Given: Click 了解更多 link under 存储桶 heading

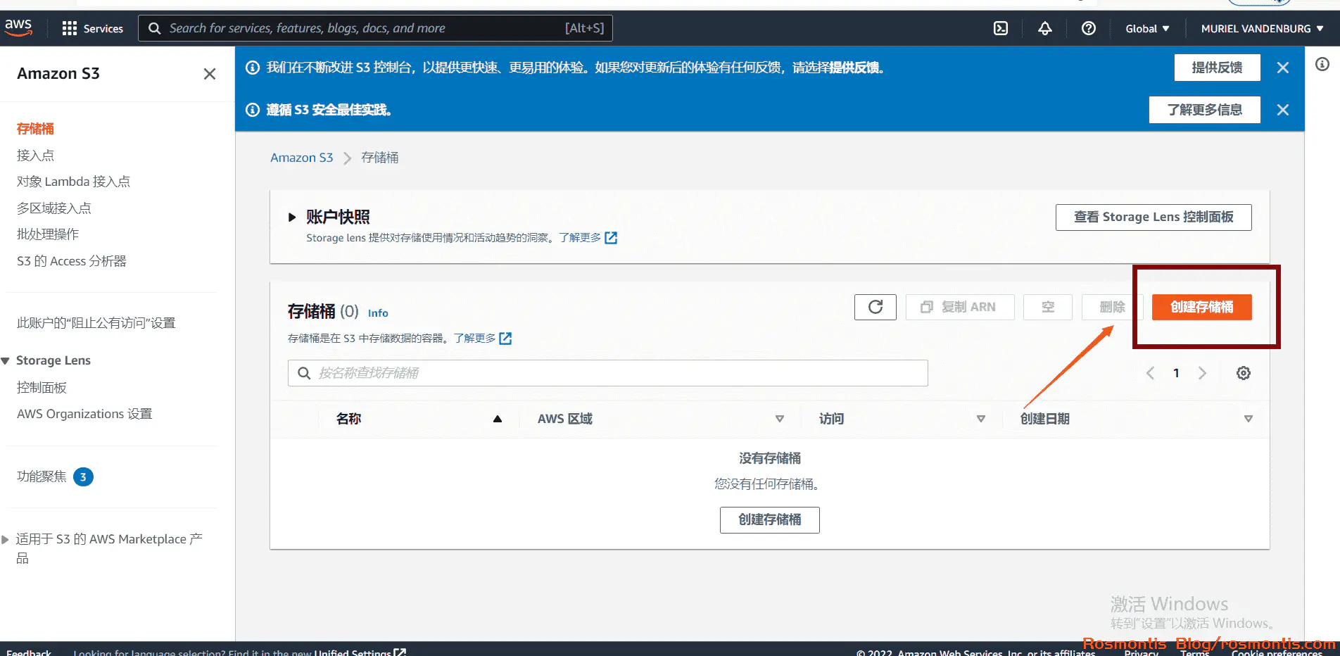Looking at the screenshot, I should coord(474,339).
